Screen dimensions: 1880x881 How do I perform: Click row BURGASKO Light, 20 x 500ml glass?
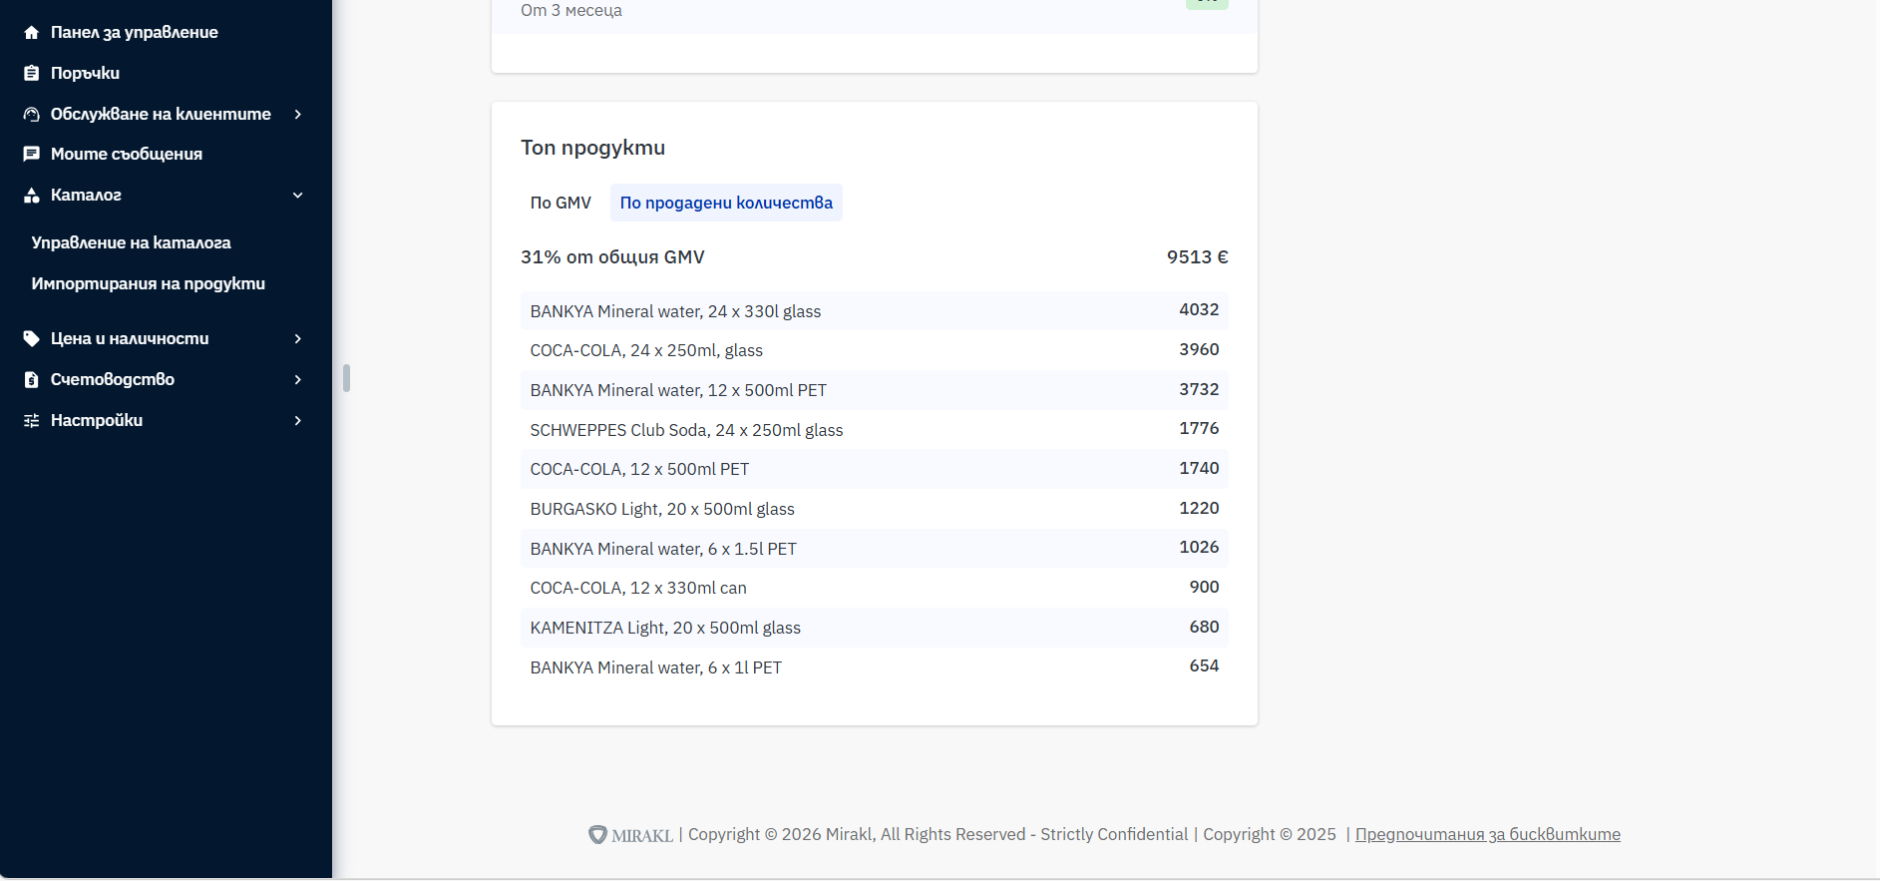(874, 509)
